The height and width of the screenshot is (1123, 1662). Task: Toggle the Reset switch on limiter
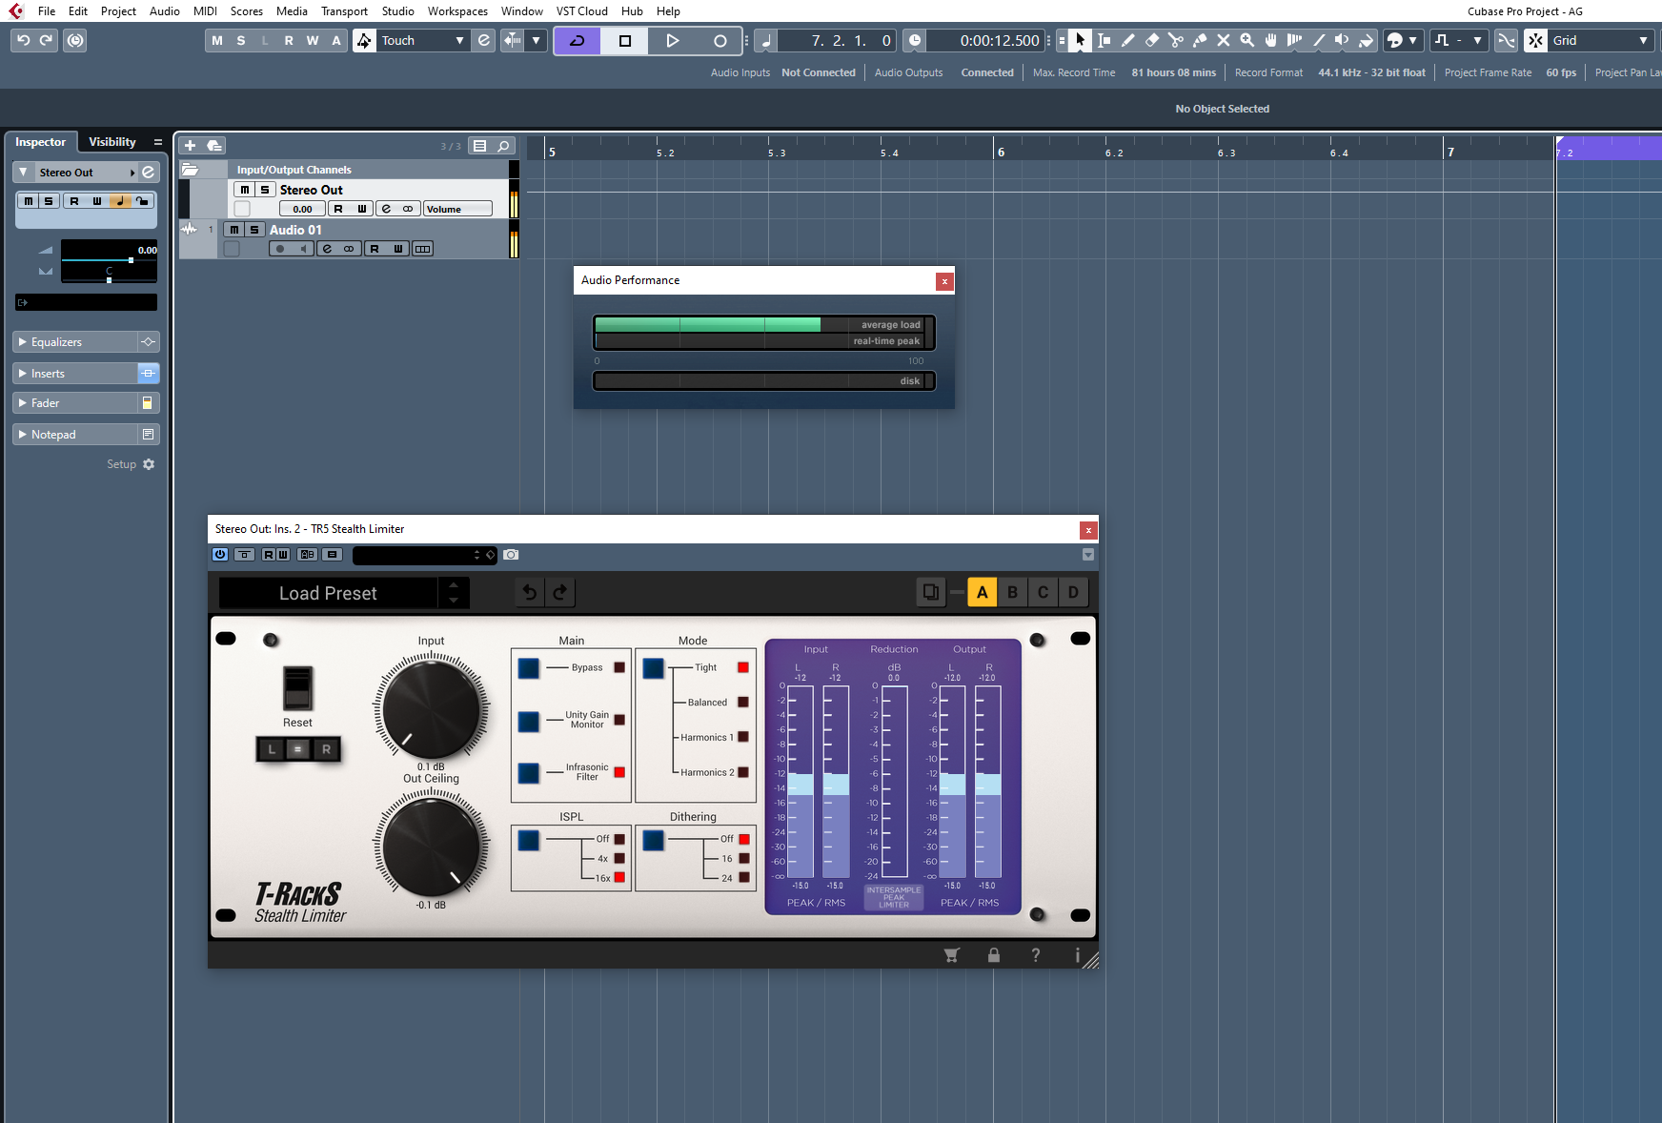pyautogui.click(x=297, y=688)
